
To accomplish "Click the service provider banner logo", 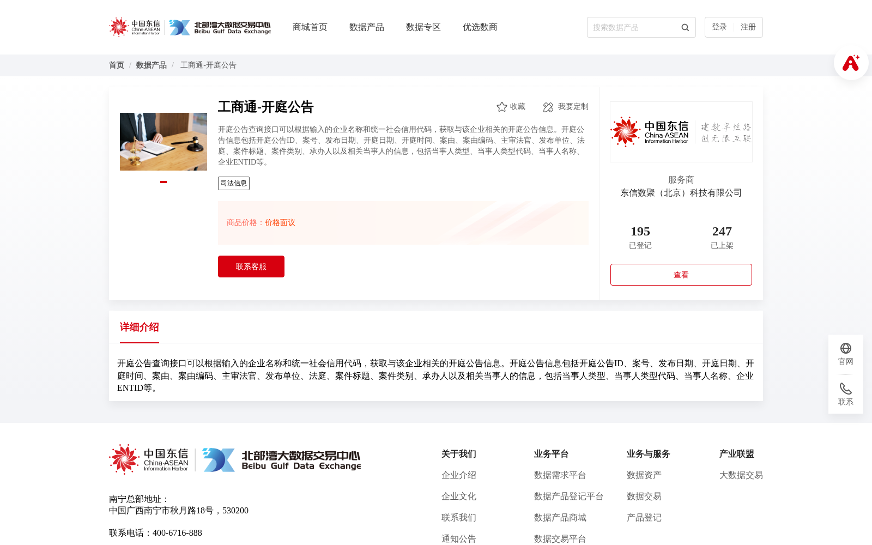I will (x=681, y=132).
